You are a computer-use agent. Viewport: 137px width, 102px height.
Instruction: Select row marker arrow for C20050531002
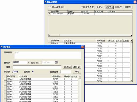click(49, 14)
